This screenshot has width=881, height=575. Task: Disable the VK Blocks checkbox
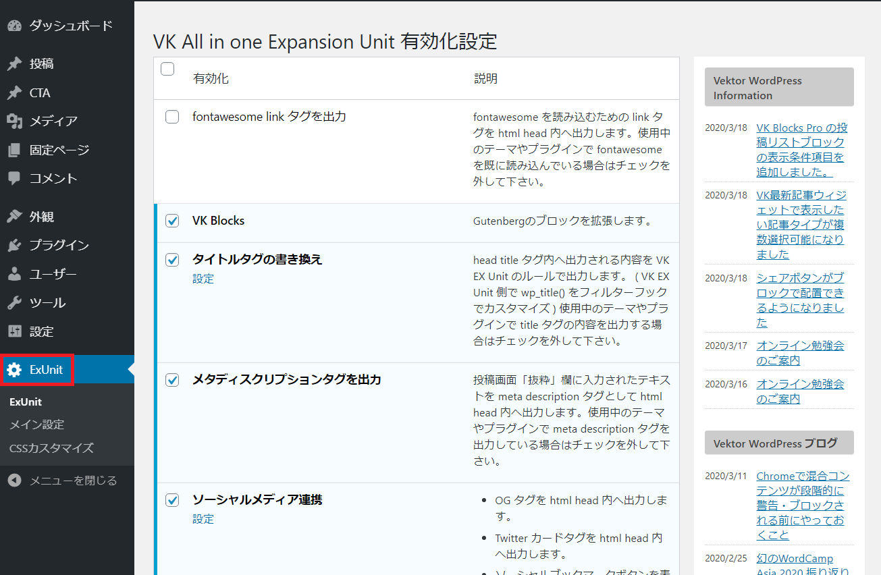click(171, 220)
